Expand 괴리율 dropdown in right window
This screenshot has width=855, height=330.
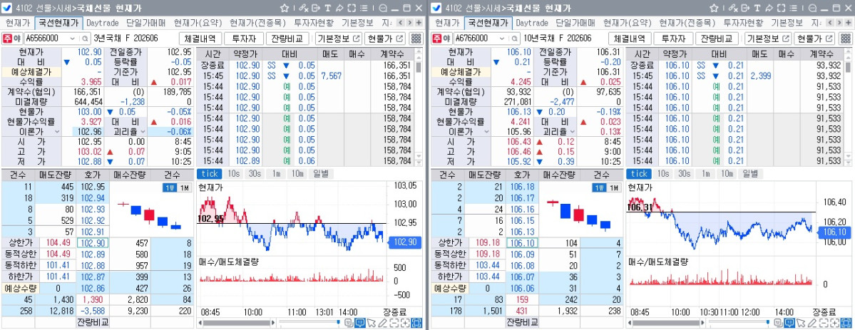[x=573, y=131]
